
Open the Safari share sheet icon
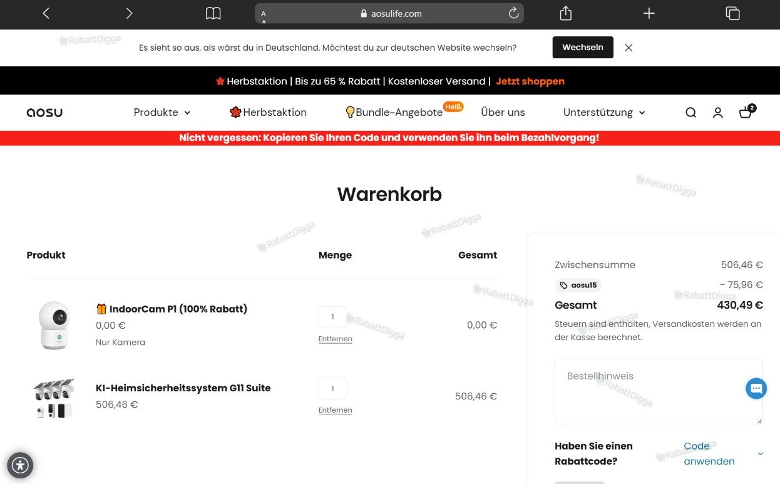point(566,13)
